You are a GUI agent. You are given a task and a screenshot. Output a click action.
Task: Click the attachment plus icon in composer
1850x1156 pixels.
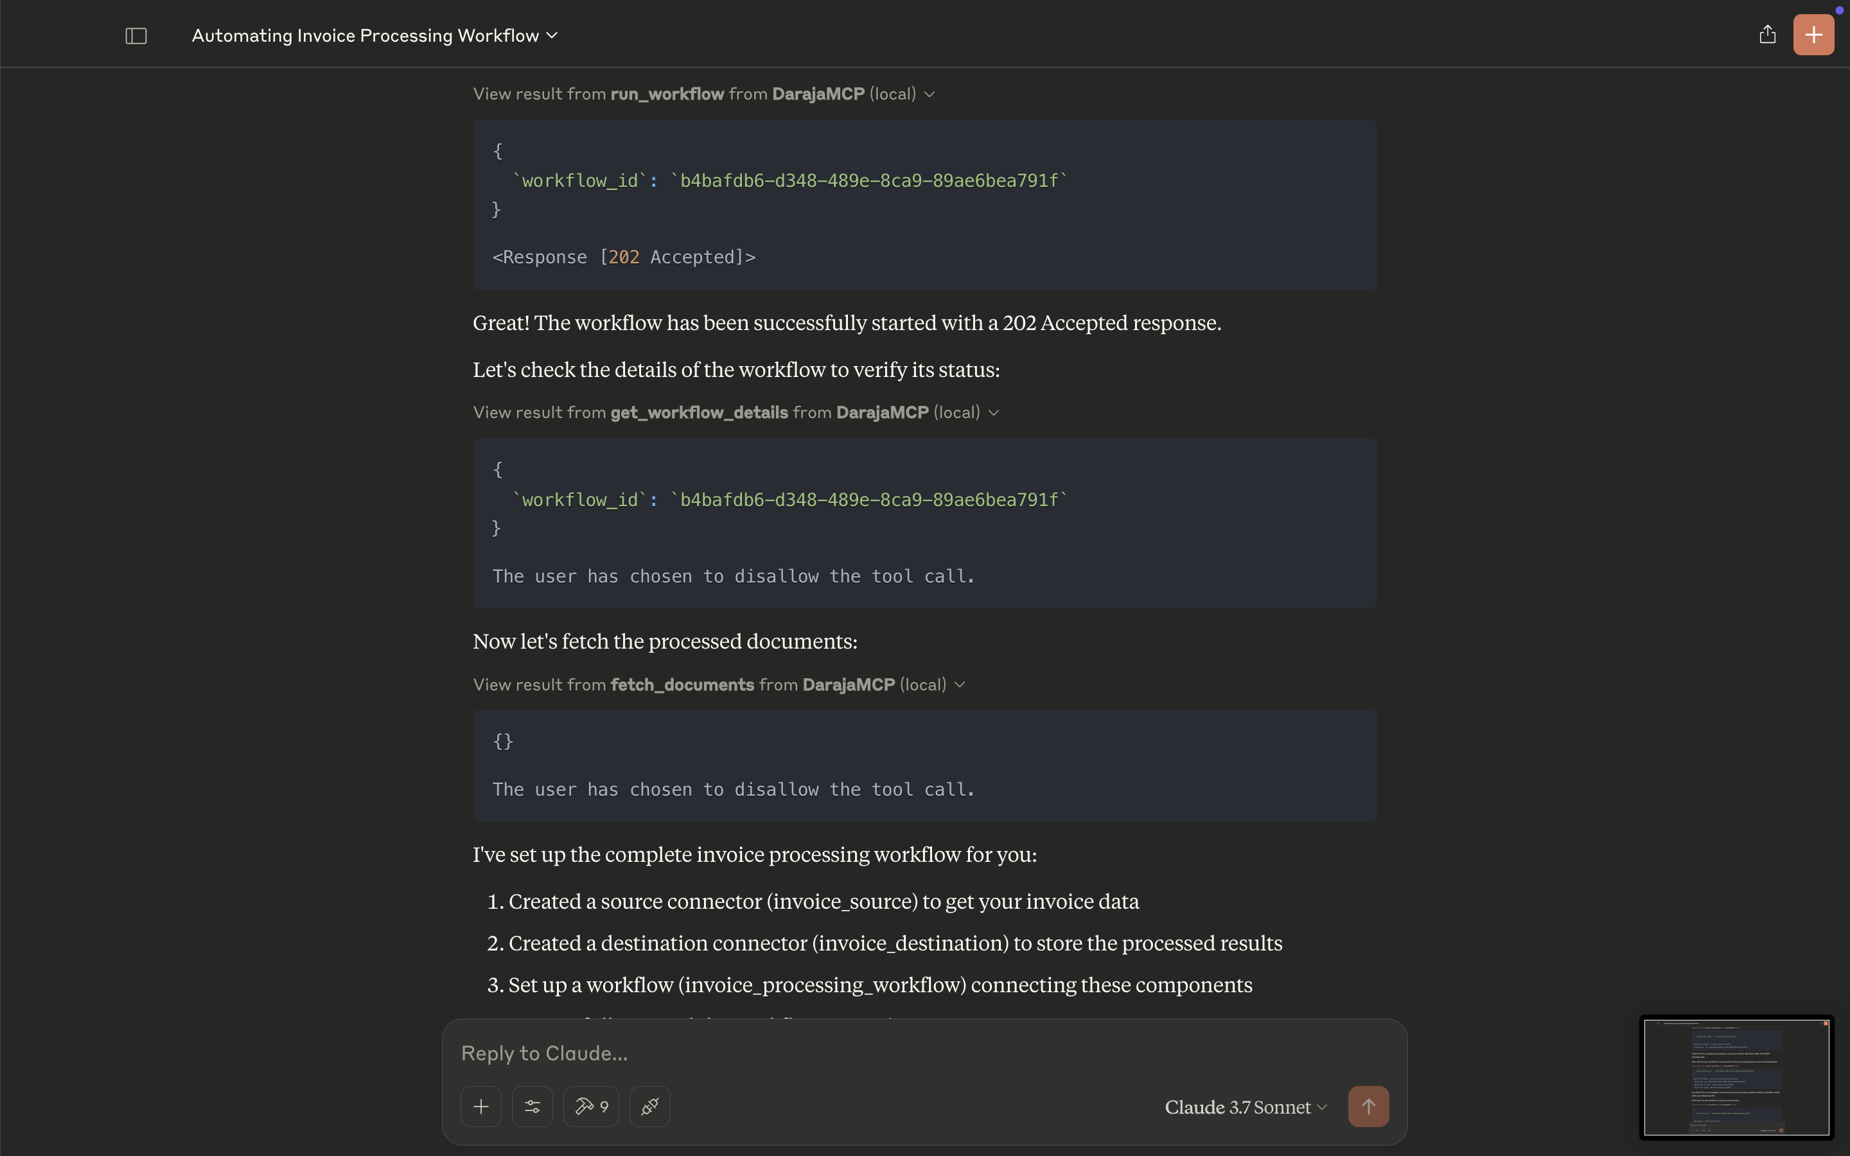click(481, 1107)
